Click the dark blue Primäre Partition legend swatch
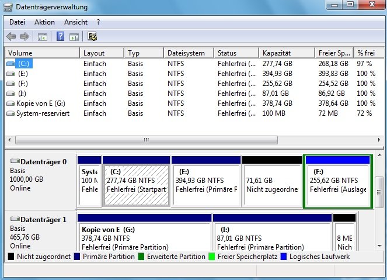Screen dimensions: 387x280 [77, 257]
